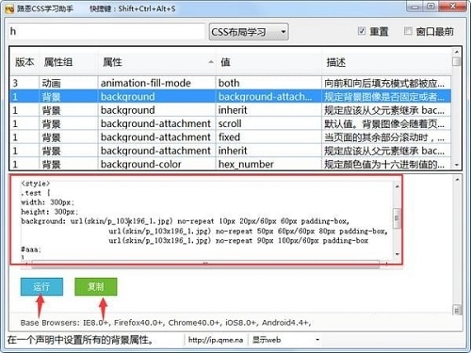Sort by the 属性组 column header
This screenshot has height=353, width=471.
(69, 62)
